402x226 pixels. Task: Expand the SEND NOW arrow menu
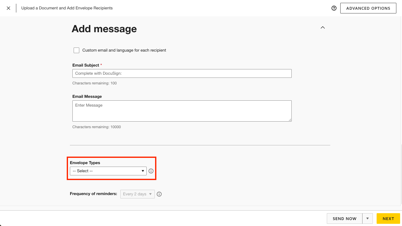(368, 218)
